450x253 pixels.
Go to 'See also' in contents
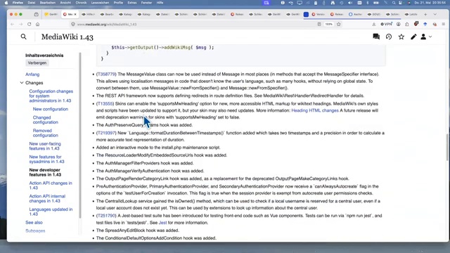point(34,222)
